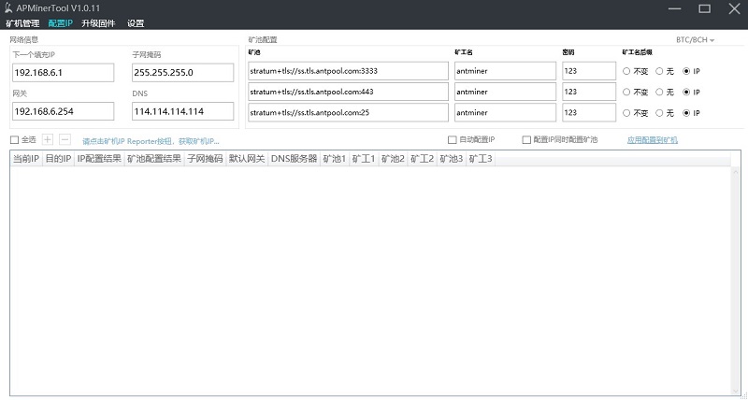Check the 配置IP同时配置矿池 option
Image resolution: width=748 pixels, height=400 pixels.
tap(526, 140)
